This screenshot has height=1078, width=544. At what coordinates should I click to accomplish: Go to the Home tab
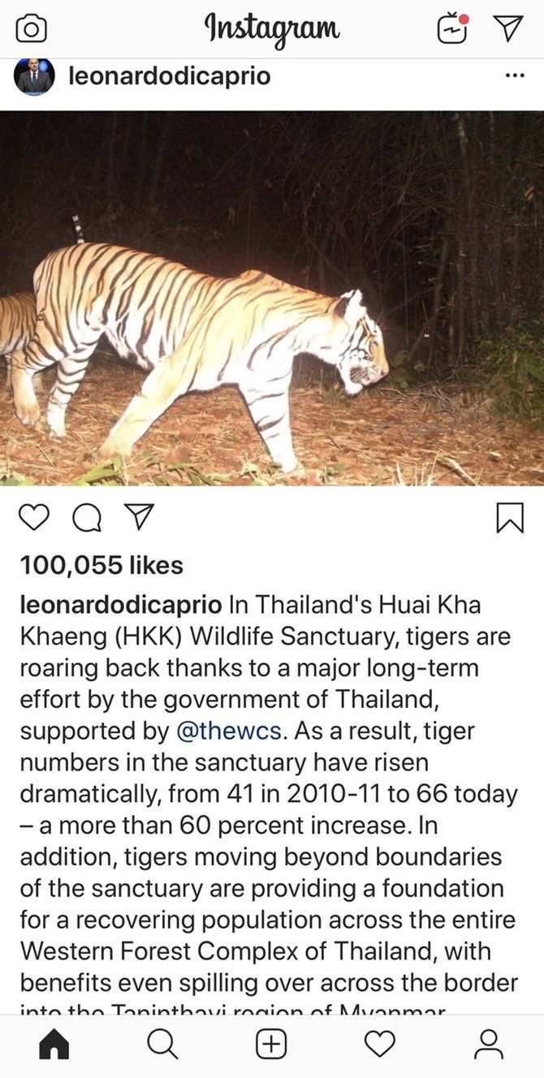pyautogui.click(x=54, y=1044)
